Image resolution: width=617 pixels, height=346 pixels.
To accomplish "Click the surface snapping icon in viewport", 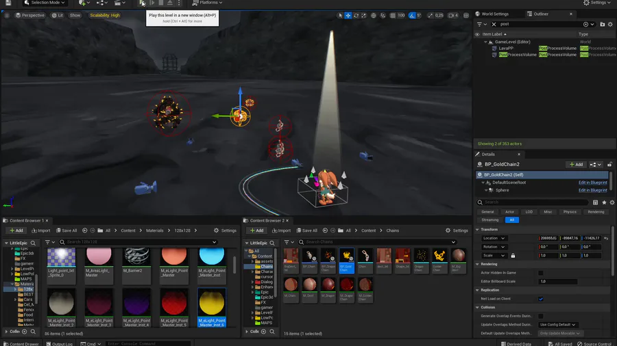I will [383, 15].
